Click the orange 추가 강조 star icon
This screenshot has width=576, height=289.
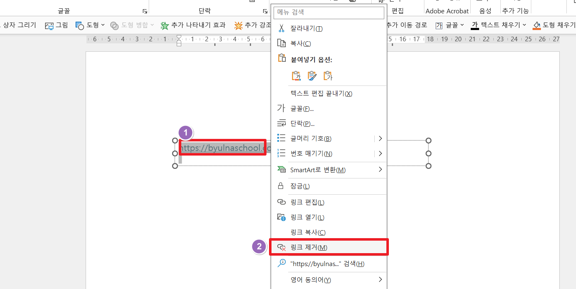pyautogui.click(x=238, y=25)
